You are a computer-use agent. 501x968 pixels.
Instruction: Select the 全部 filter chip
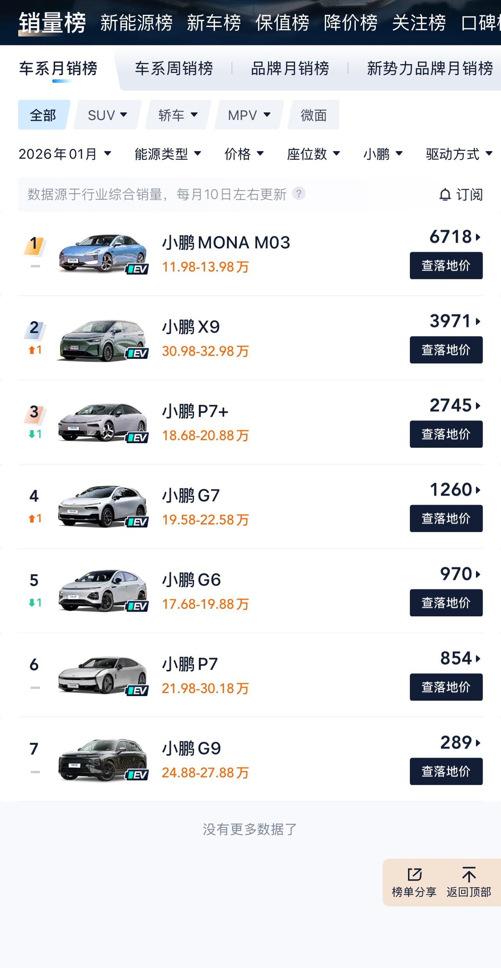point(43,115)
